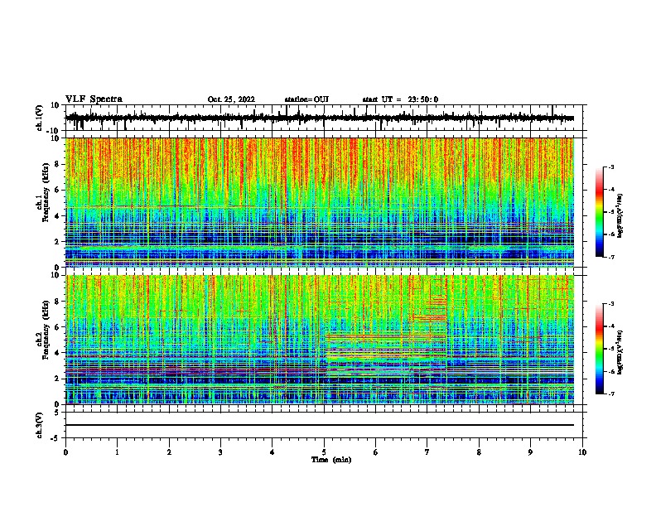This screenshot has height=507, width=656.
Task: Click time axis tick label "6"
Action: [x=376, y=452]
